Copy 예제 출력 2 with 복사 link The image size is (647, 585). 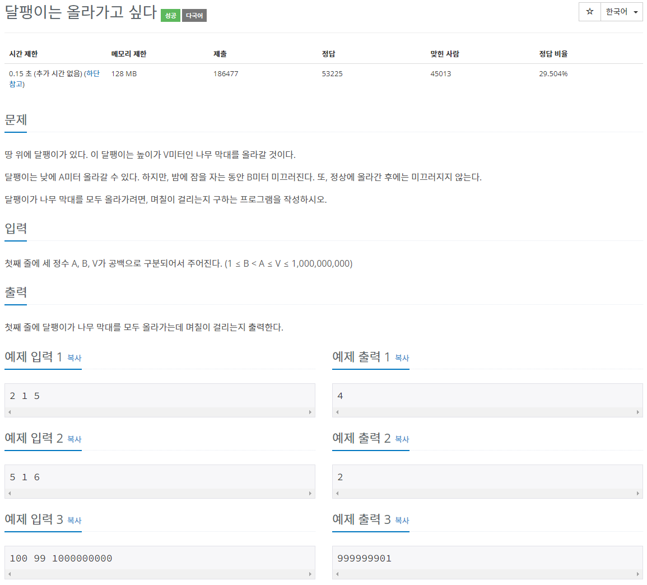[x=402, y=439]
